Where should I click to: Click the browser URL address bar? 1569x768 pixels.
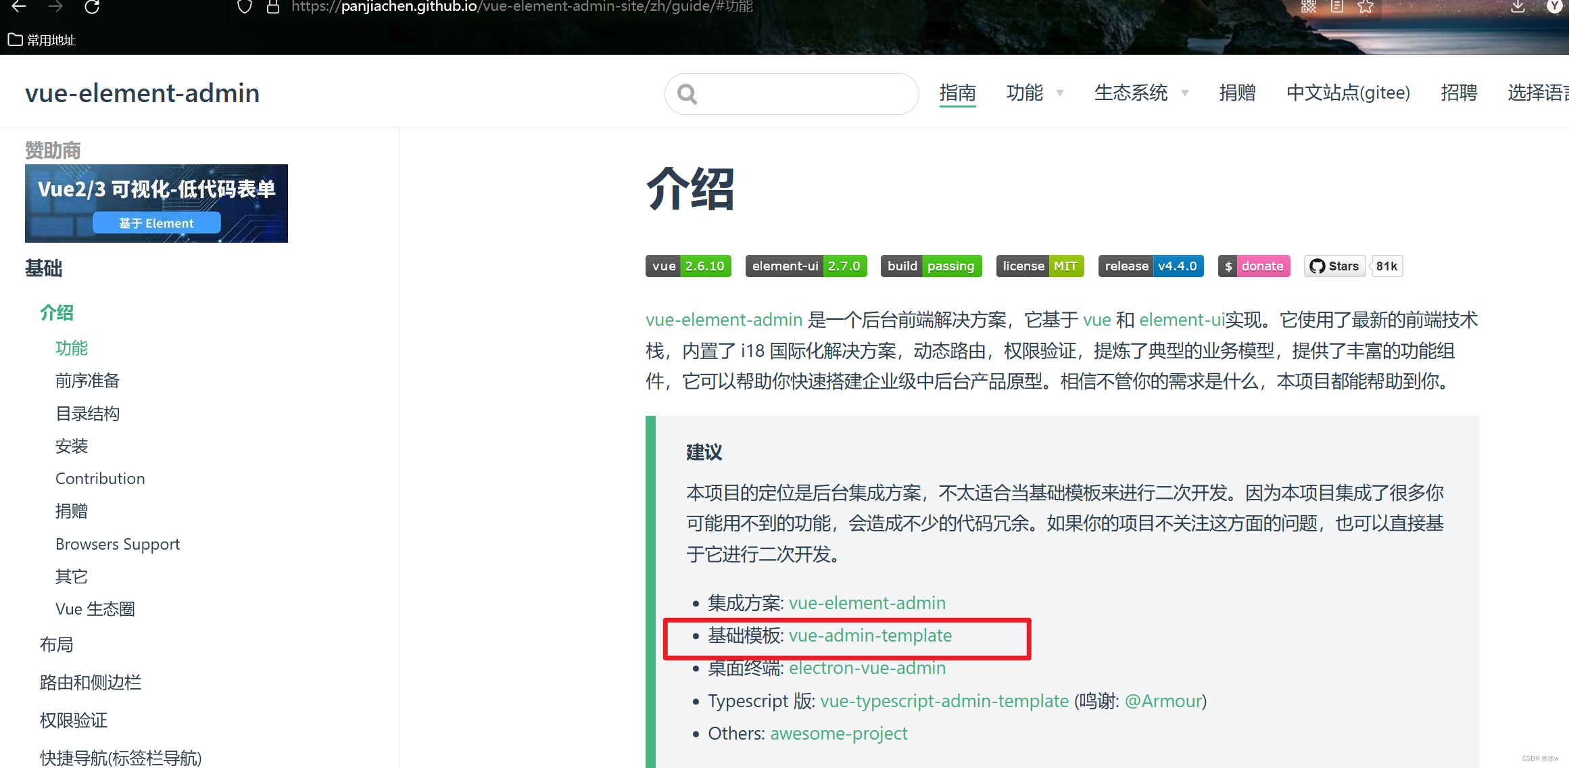(522, 6)
